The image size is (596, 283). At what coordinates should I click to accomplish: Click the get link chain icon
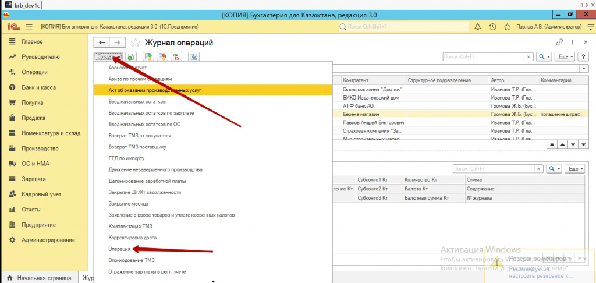tap(559, 43)
